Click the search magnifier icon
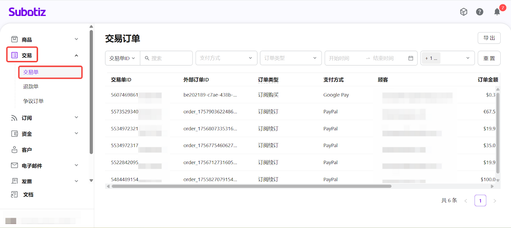Image resolution: width=511 pixels, height=228 pixels. (147, 58)
